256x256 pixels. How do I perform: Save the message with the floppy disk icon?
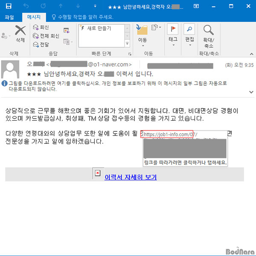point(9,6)
